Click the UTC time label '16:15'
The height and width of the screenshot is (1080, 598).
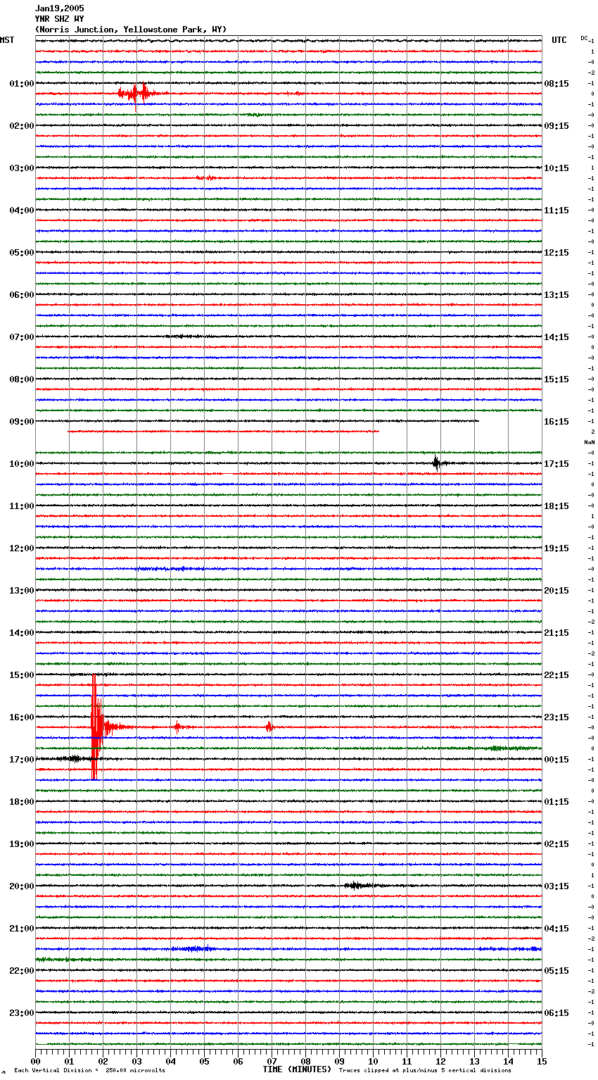556,422
